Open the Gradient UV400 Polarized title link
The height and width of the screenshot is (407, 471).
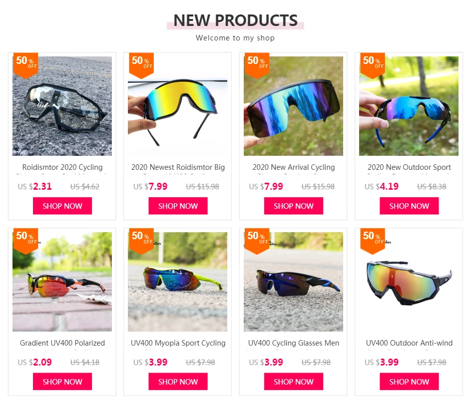[62, 343]
